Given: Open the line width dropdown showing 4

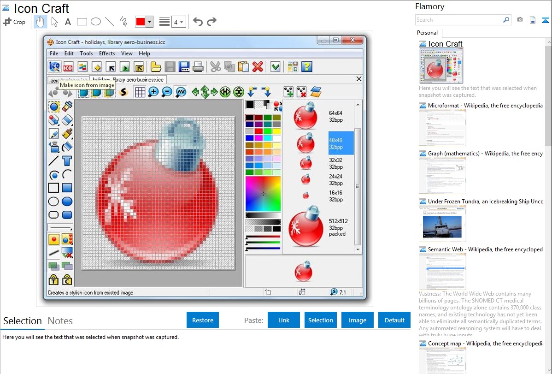Looking at the screenshot, I should (x=179, y=22).
